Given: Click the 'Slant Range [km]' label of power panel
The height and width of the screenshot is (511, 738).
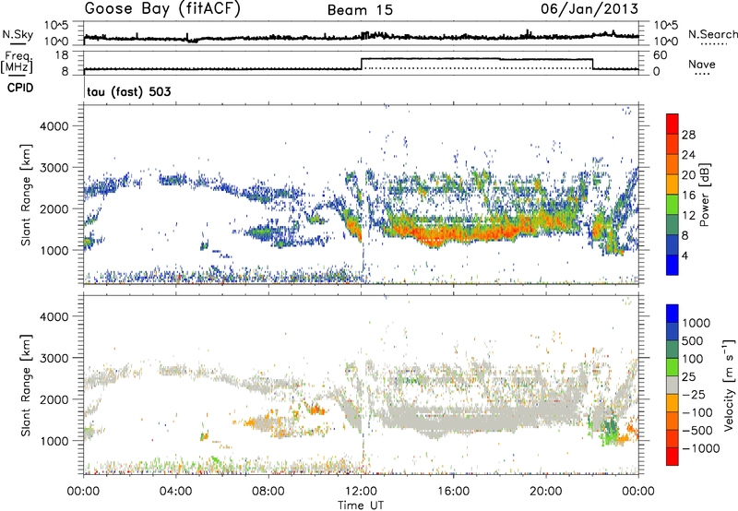Looking at the screenshot, I should click(26, 195).
